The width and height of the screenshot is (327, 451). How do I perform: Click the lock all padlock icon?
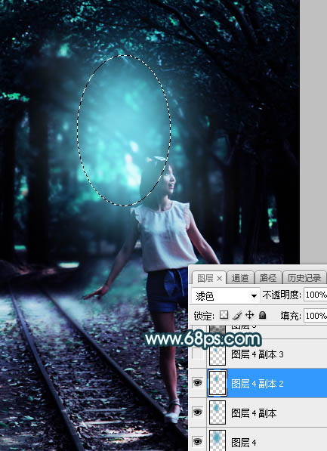click(262, 315)
